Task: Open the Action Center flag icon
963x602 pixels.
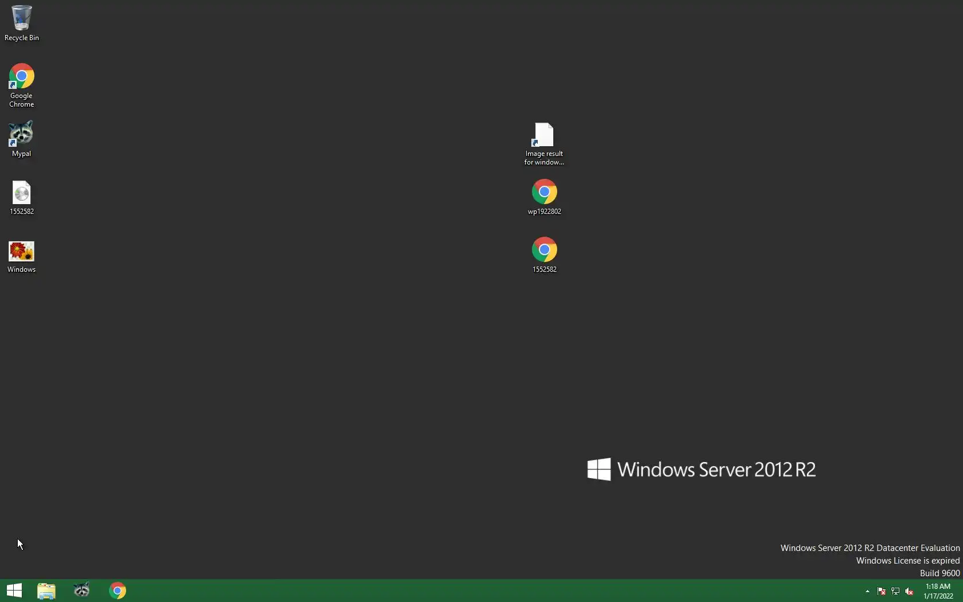Action: click(882, 591)
